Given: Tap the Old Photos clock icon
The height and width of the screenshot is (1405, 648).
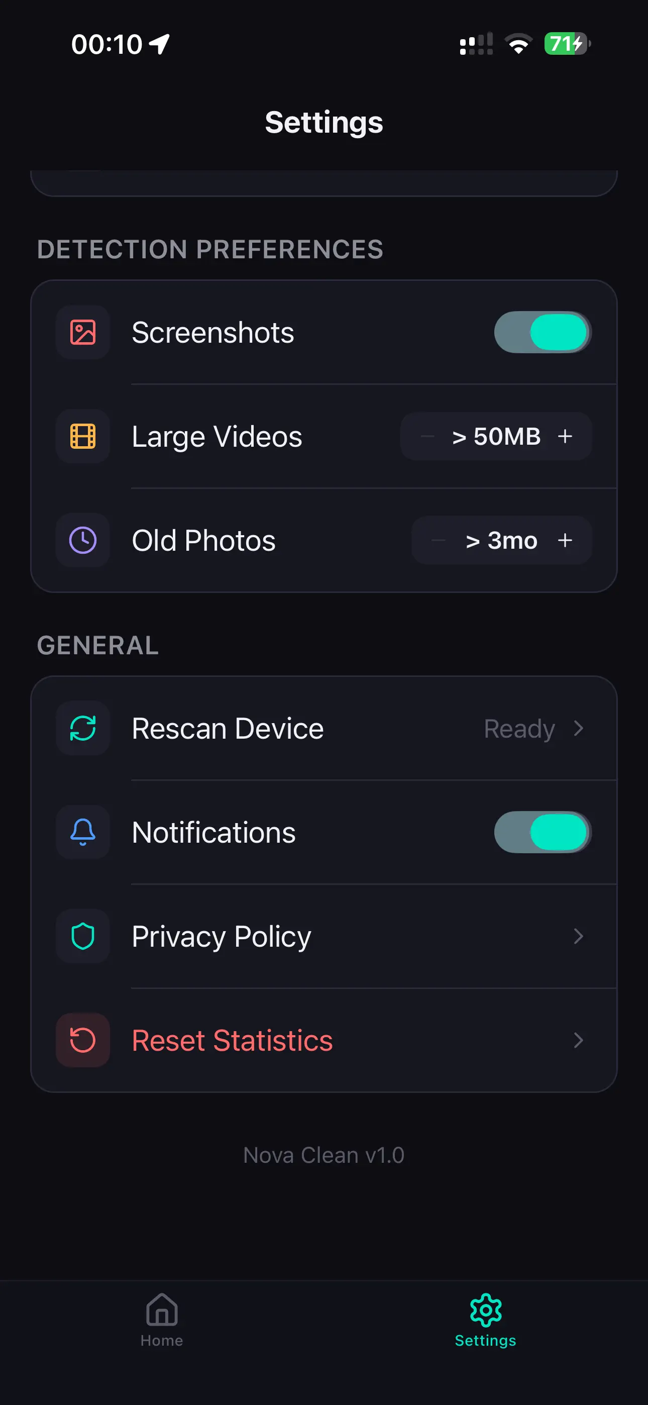Looking at the screenshot, I should 83,540.
